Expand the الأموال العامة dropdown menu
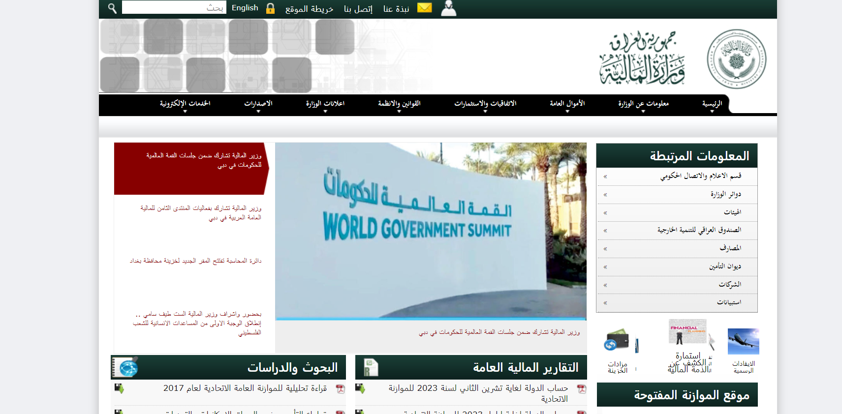The height and width of the screenshot is (414, 842). [567, 104]
